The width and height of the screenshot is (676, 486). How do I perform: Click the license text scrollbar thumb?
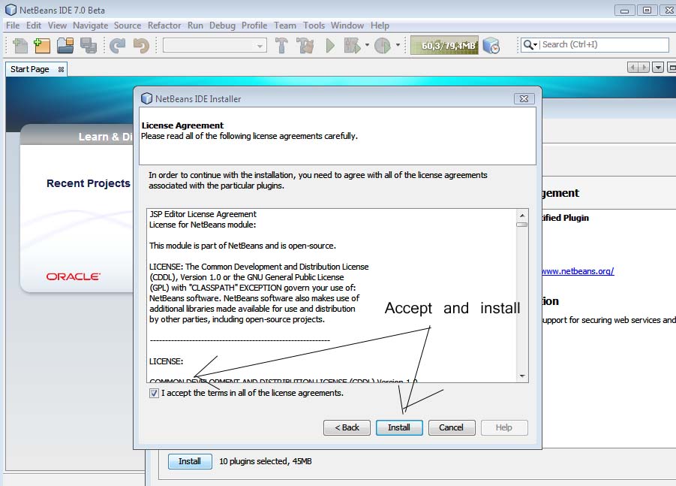522,225
